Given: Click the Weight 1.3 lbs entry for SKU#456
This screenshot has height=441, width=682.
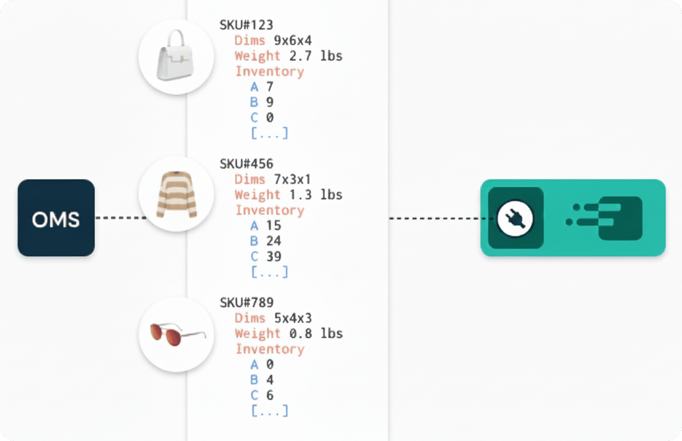Looking at the screenshot, I should tap(288, 194).
